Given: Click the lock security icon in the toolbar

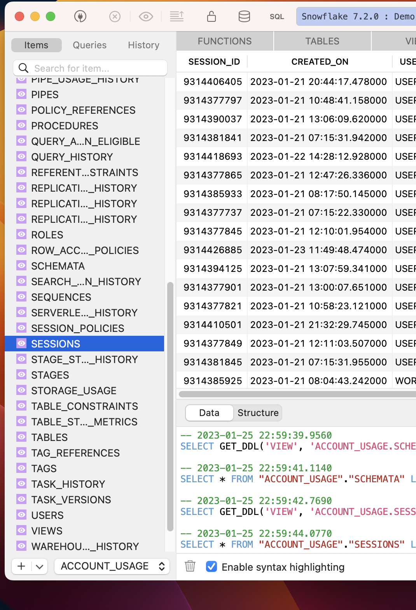Looking at the screenshot, I should click(x=212, y=16).
